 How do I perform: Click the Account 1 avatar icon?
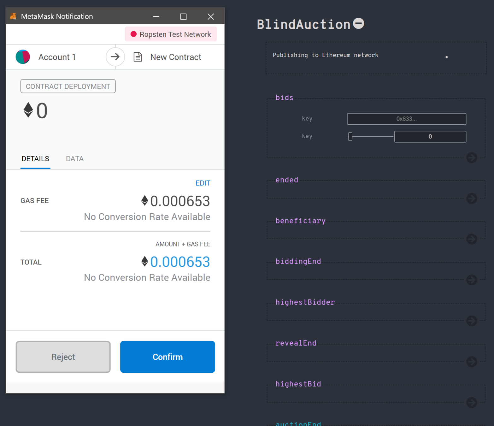(x=23, y=57)
